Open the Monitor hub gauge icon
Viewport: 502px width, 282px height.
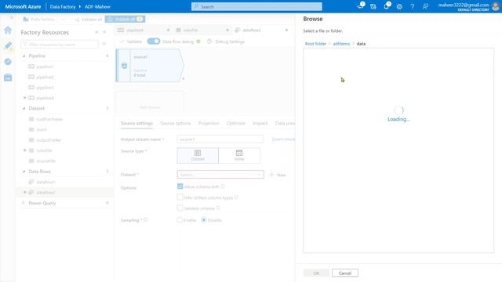[x=8, y=61]
